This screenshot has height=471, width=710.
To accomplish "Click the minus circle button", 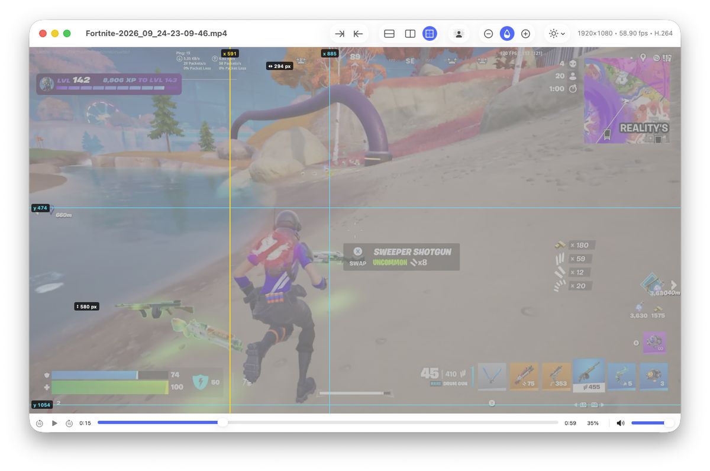I will [x=489, y=34].
